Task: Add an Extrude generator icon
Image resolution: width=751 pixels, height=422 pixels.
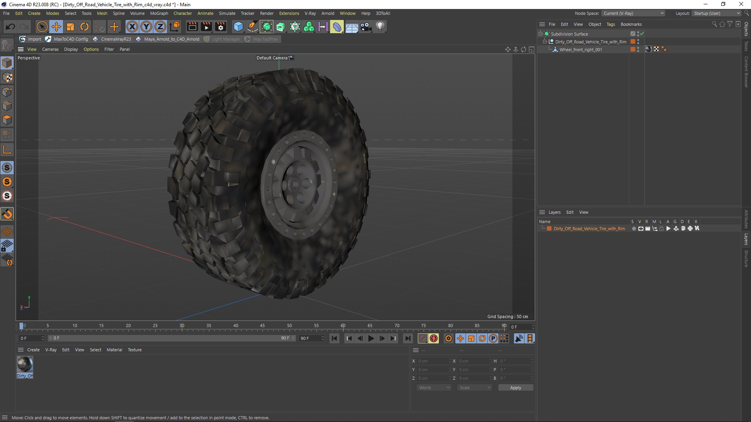Action: [281, 27]
